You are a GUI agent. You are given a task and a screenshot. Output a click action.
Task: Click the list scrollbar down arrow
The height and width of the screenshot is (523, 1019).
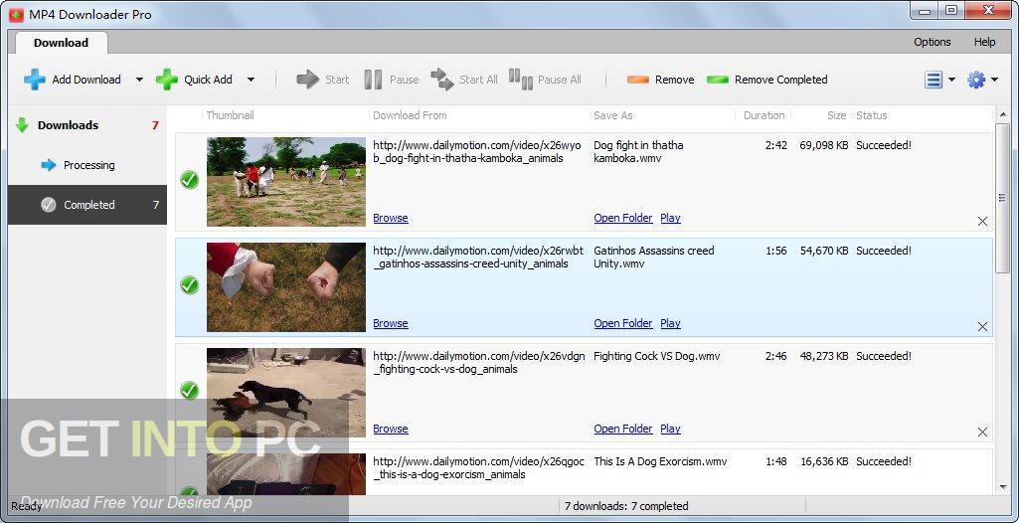click(1003, 488)
